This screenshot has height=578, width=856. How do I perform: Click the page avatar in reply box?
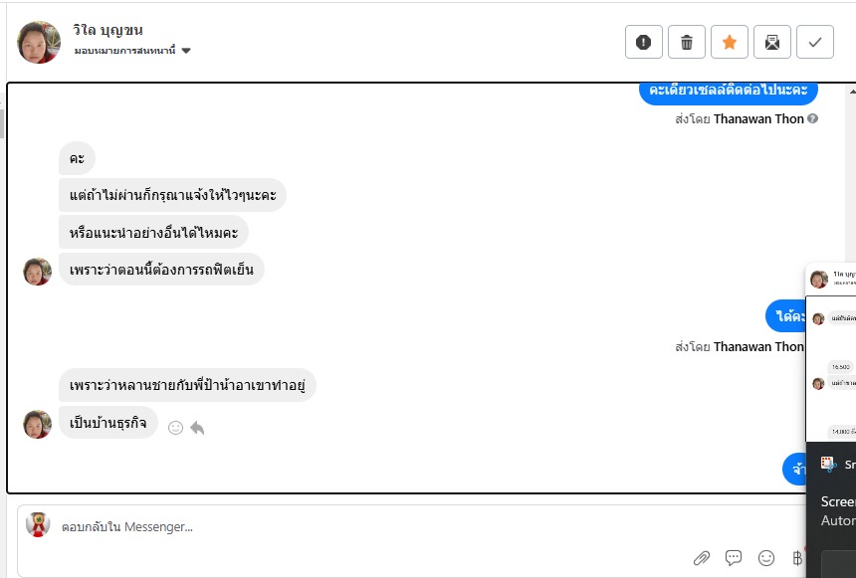pos(38,525)
